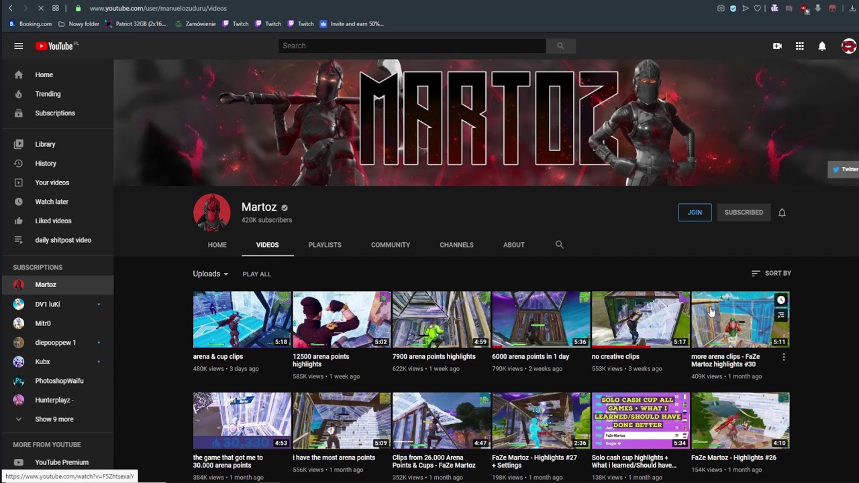Click the heart bookmark icon in address bar
This screenshot has width=859, height=483.
tap(758, 8)
